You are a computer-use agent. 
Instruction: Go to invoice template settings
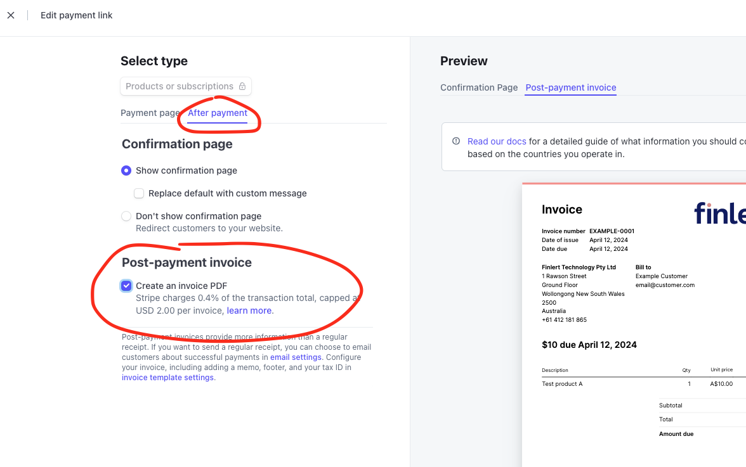coord(167,378)
